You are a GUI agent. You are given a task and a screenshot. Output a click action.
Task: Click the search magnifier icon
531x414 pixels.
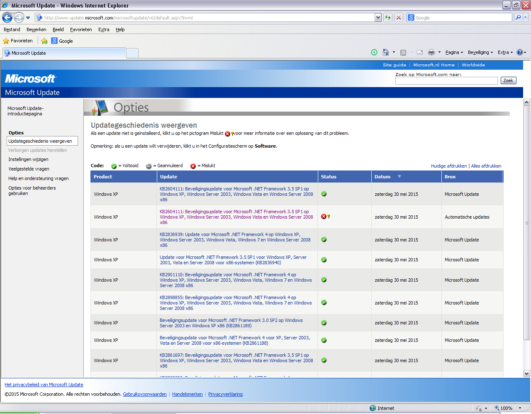(518, 17)
